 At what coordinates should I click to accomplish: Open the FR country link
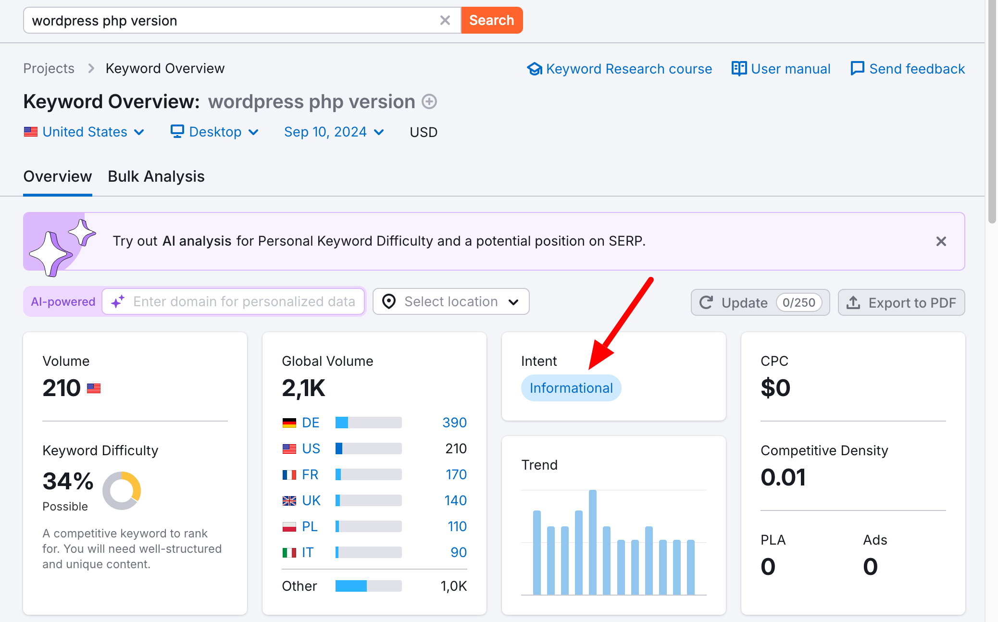click(x=310, y=474)
